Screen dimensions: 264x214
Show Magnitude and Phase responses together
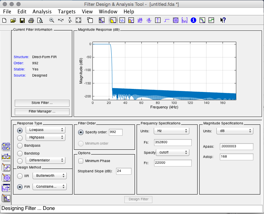(x=131, y=21)
